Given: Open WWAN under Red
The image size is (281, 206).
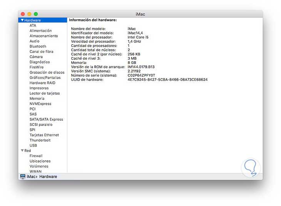Looking at the screenshot, I should click(x=35, y=171).
